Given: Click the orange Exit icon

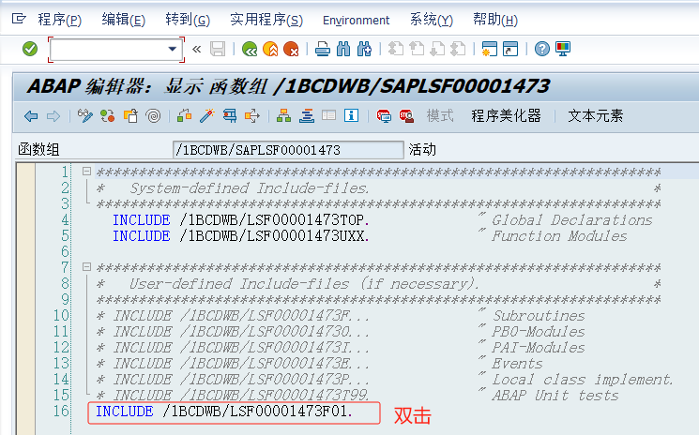Looking at the screenshot, I should [270, 49].
